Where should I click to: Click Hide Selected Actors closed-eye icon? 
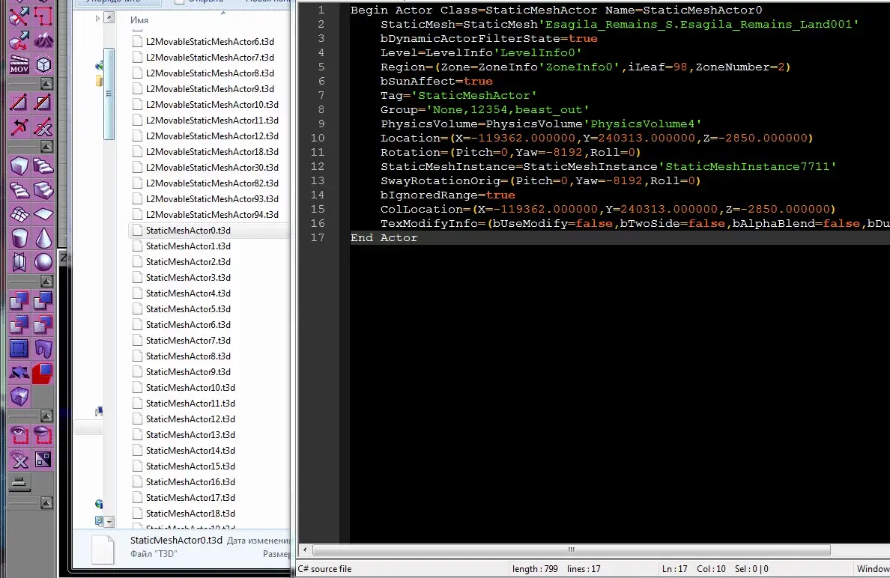(43, 435)
